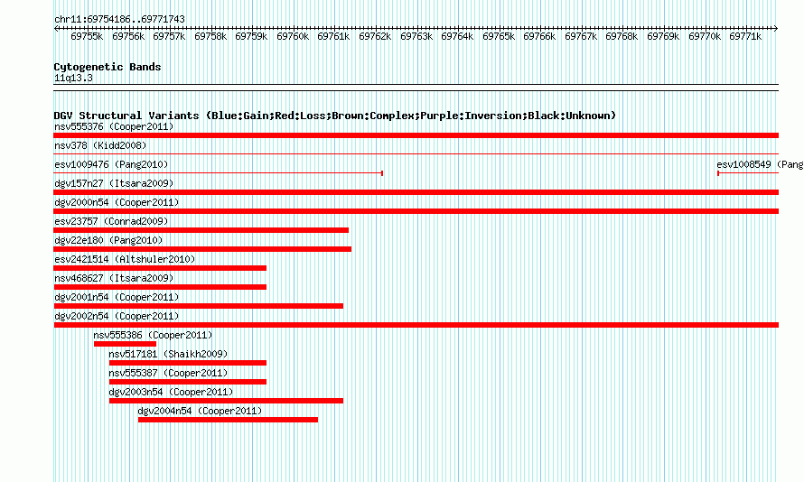Click the 69768k ruler position
This screenshot has height=482, width=804.
(622, 36)
